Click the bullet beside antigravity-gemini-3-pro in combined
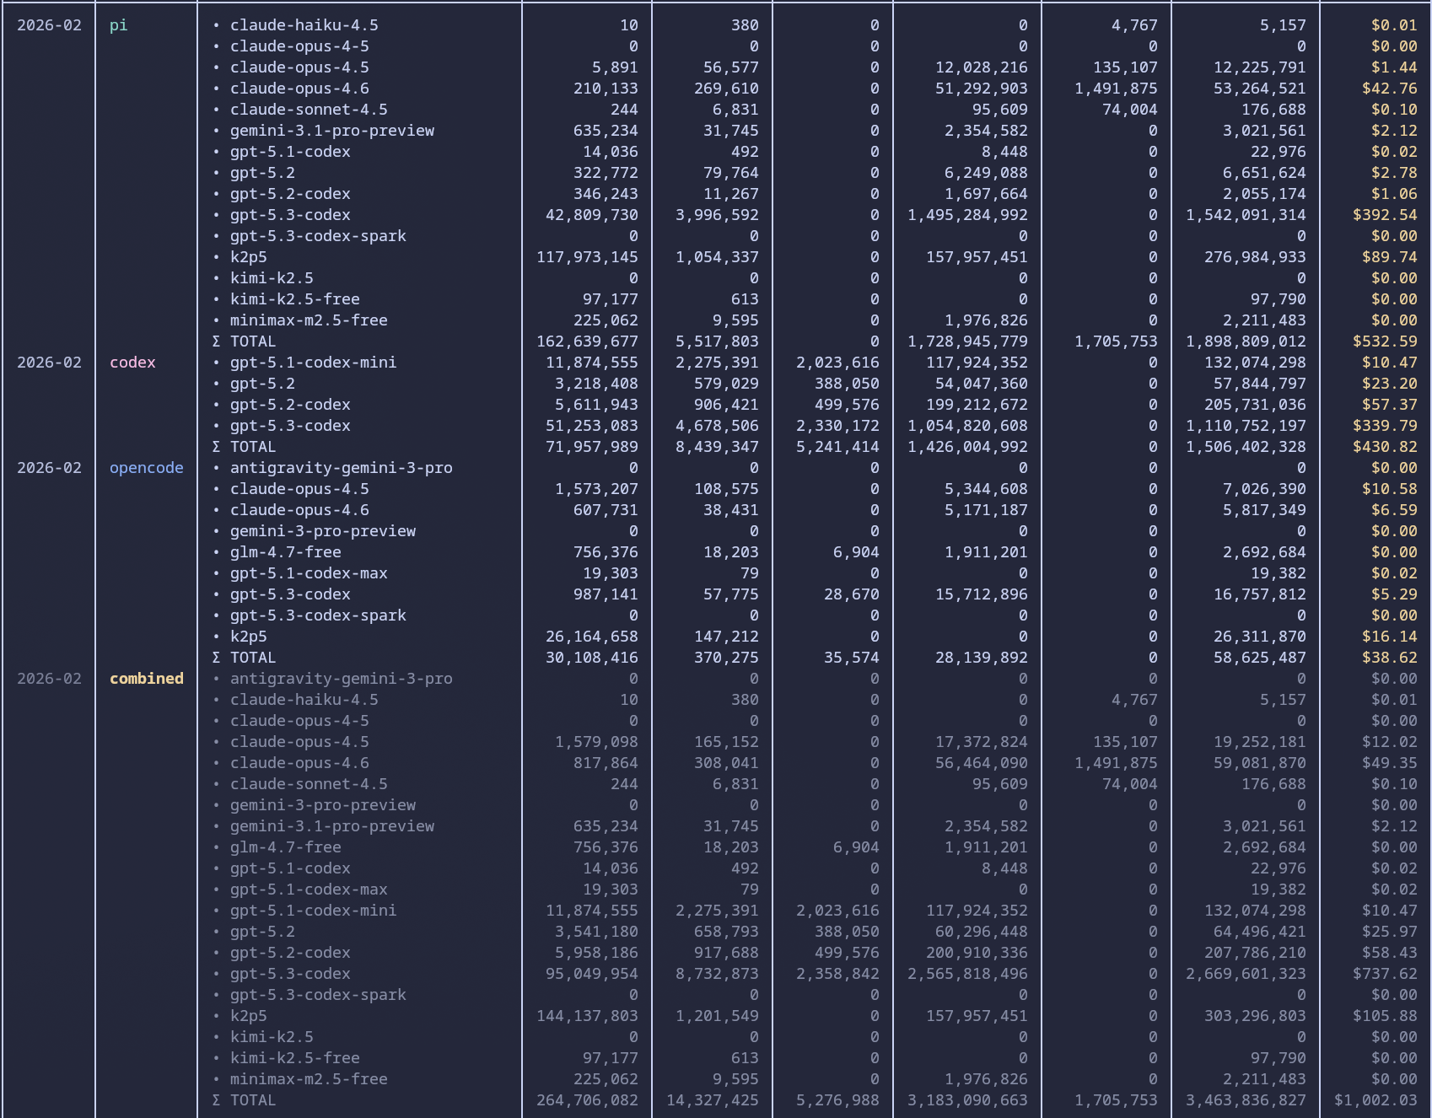 pos(218,679)
